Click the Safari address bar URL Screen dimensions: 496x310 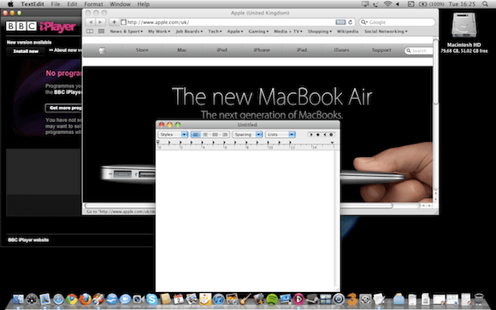(x=158, y=22)
